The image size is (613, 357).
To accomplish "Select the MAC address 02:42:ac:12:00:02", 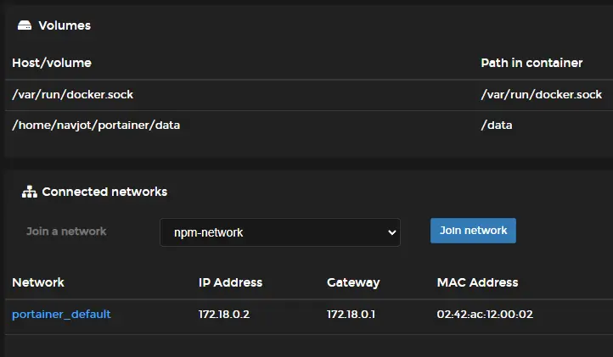I will [484, 315].
